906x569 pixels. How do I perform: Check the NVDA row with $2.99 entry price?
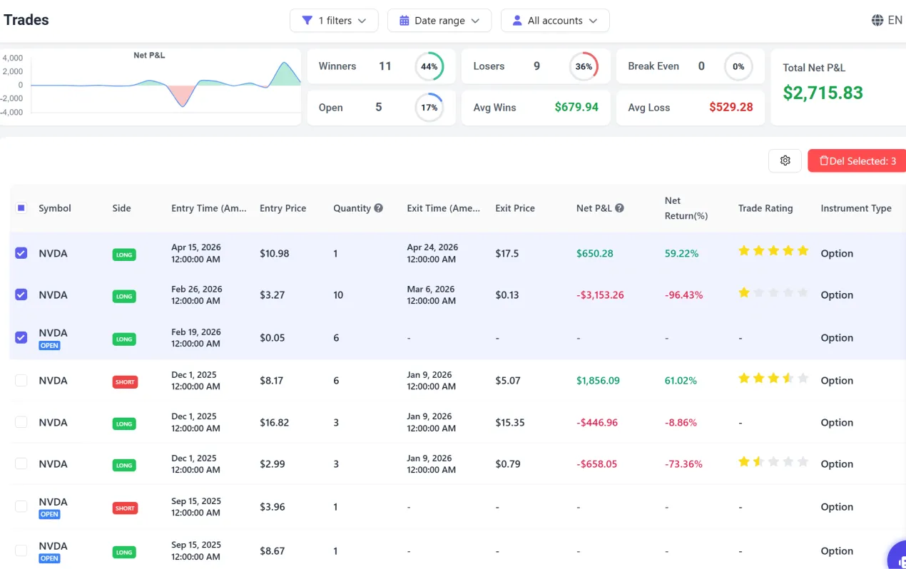pyautogui.click(x=21, y=463)
